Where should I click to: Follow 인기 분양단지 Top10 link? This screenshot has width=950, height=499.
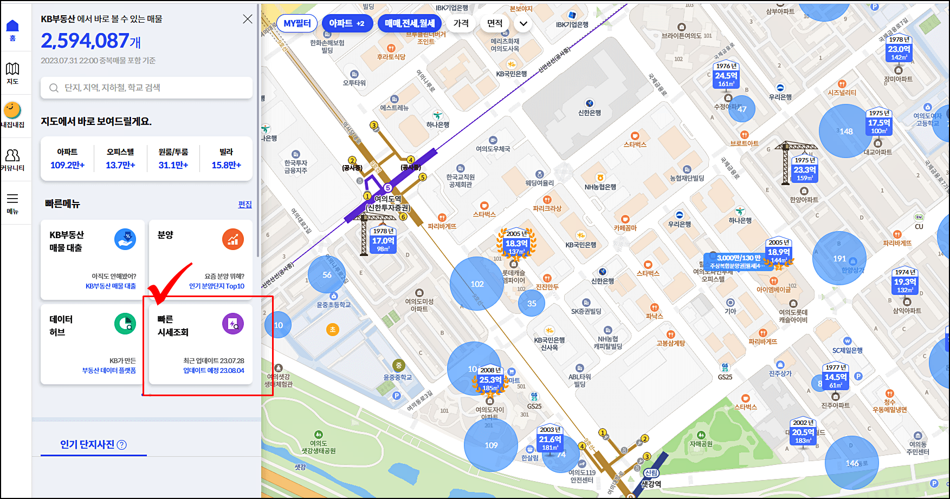tap(217, 286)
